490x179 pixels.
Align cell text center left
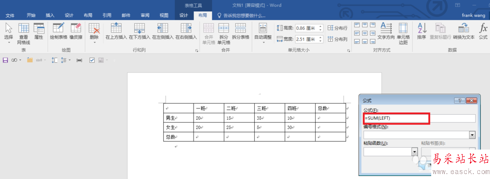[x=357, y=33]
